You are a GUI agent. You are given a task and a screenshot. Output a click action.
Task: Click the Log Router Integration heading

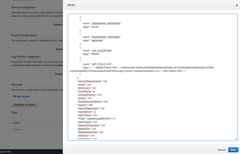26,57
